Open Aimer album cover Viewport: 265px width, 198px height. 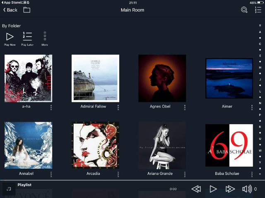pyautogui.click(x=229, y=78)
